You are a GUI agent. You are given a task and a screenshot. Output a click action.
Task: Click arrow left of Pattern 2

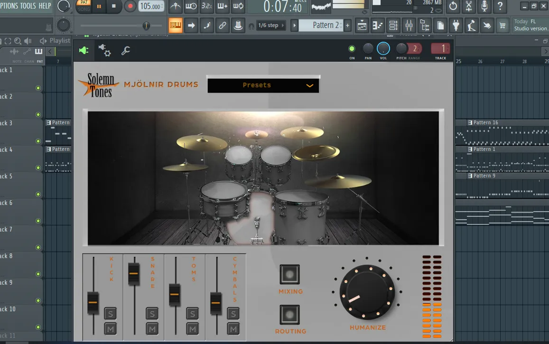tap(294, 26)
